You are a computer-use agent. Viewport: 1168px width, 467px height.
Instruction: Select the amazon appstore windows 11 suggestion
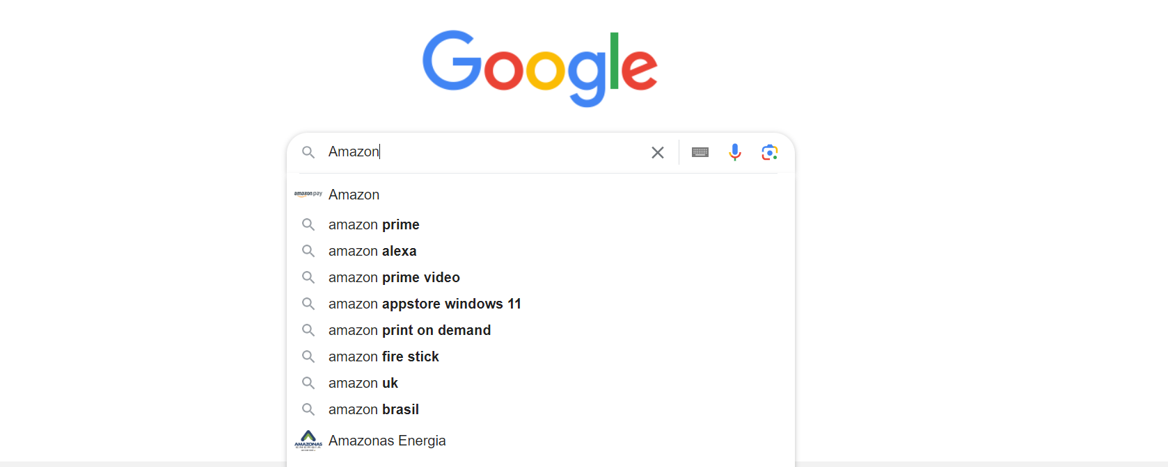tap(425, 304)
